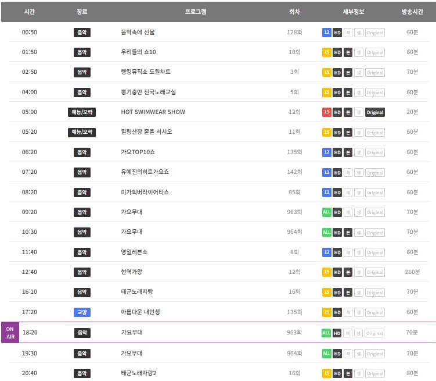Viewport: 436px width, 381px height.
Task: Click the 04:00 time cell
Action: point(29,92)
